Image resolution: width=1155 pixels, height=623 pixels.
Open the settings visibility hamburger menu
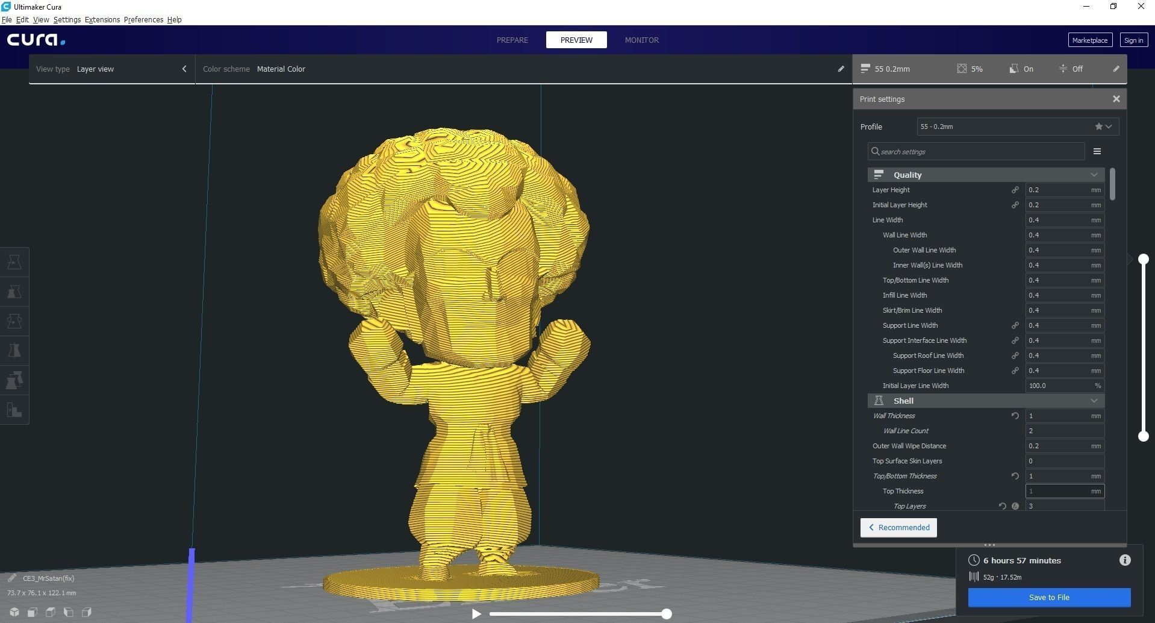[1097, 151]
